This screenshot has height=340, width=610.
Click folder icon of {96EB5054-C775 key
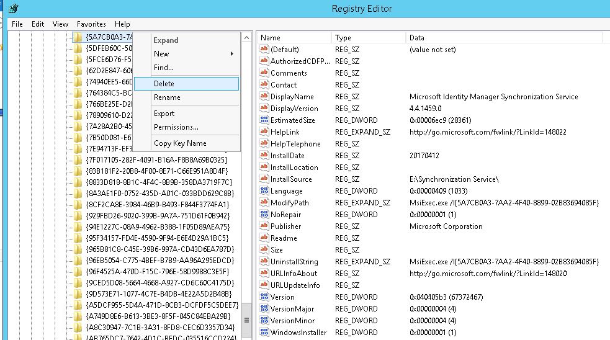pos(78,260)
